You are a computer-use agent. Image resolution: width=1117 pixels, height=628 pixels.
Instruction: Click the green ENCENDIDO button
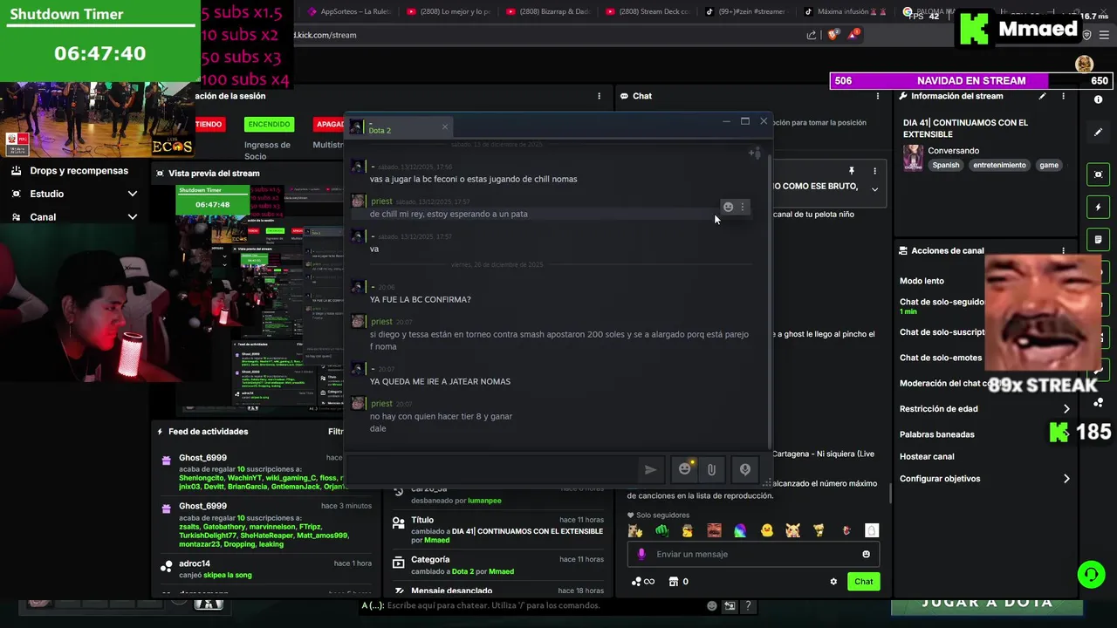[x=269, y=124]
